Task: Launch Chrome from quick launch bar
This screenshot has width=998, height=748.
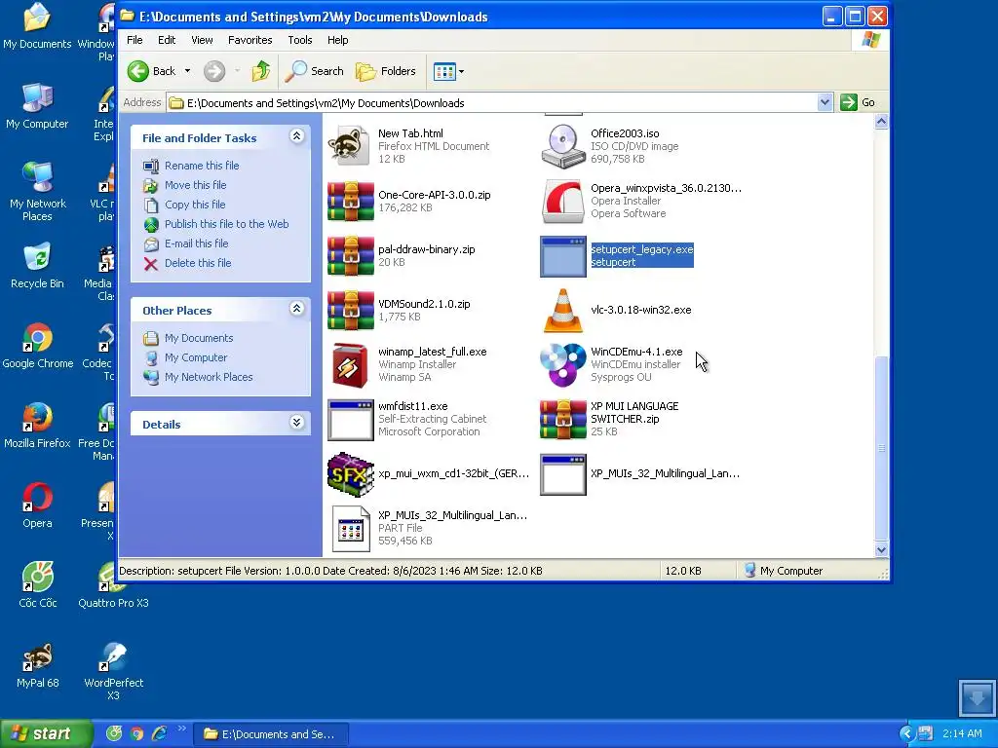Action: click(136, 734)
